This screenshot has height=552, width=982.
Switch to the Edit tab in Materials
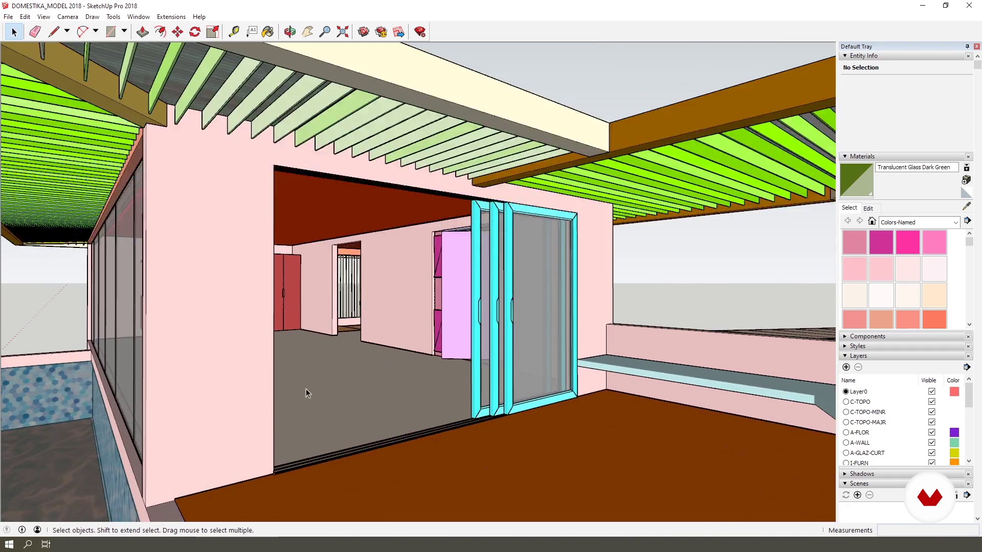[x=868, y=208]
